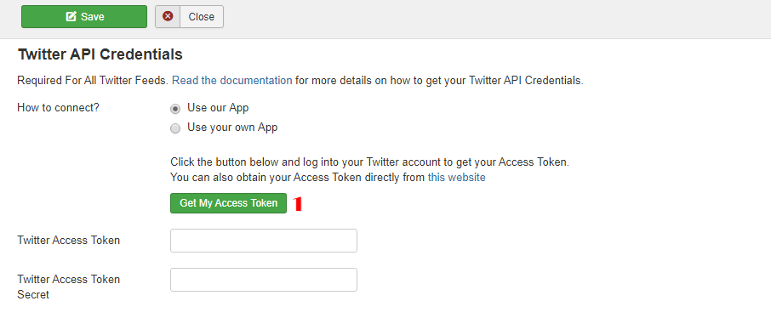Click the edit icon in Save button

71,17
